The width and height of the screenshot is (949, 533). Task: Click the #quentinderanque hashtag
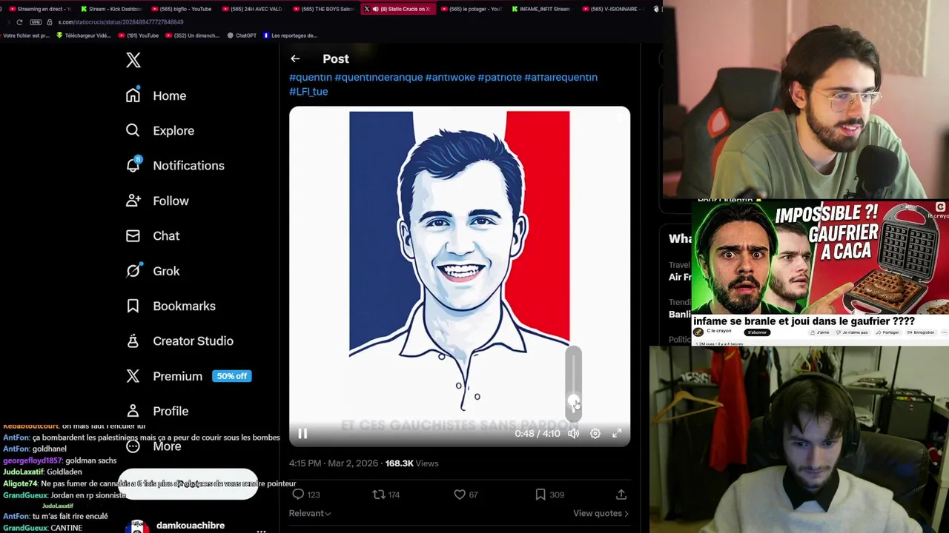378,77
